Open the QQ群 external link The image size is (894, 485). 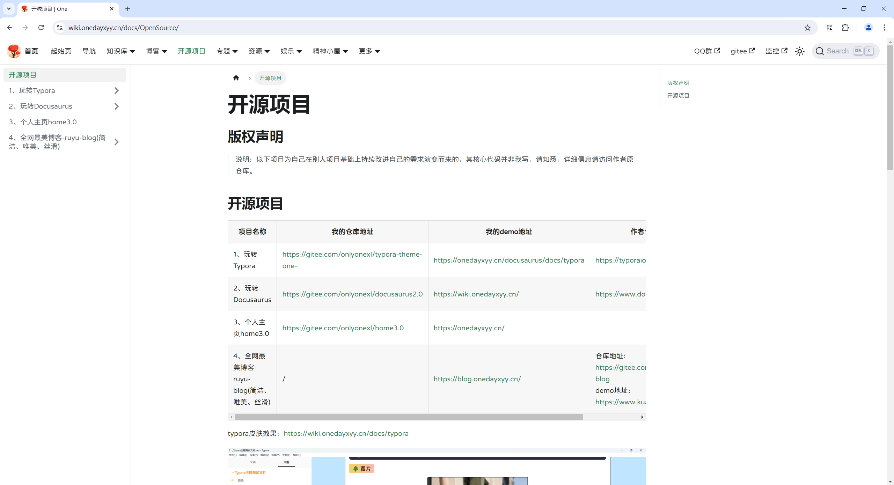pos(707,51)
